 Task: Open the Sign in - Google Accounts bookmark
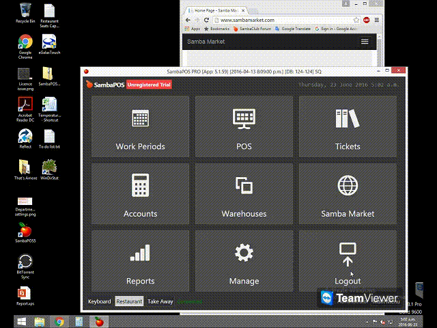(x=336, y=29)
